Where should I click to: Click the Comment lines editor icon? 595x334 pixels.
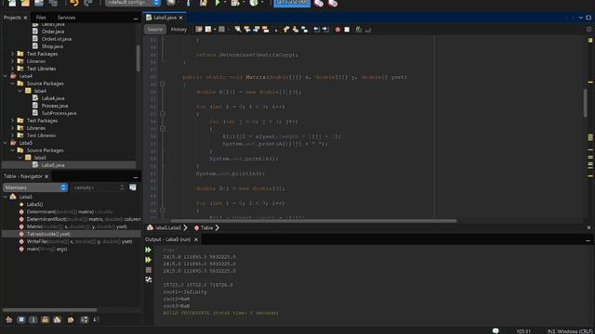(359, 29)
